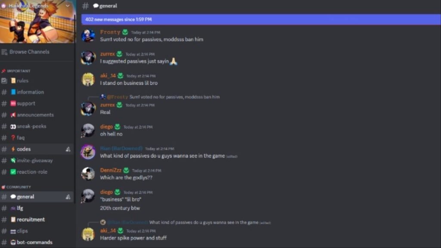Image resolution: width=441 pixels, height=248 pixels.
Task: Click the add-member icon beside codes channel
Action: [68, 149]
